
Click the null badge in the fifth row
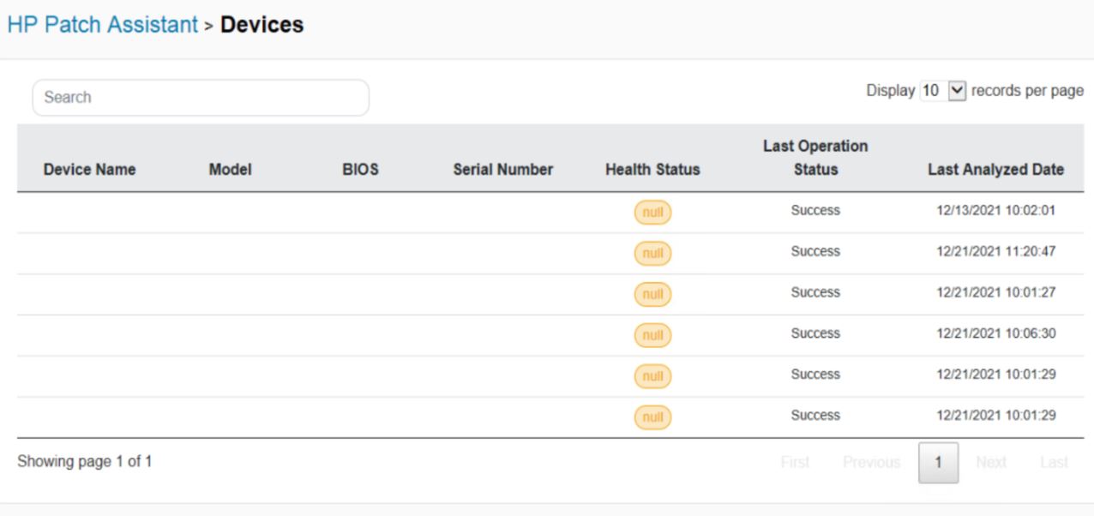point(652,375)
